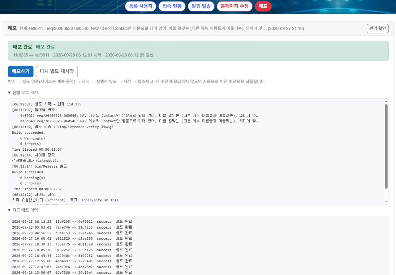Click the "정지했습니다 (ictrobot)." log line

tap(35, 161)
